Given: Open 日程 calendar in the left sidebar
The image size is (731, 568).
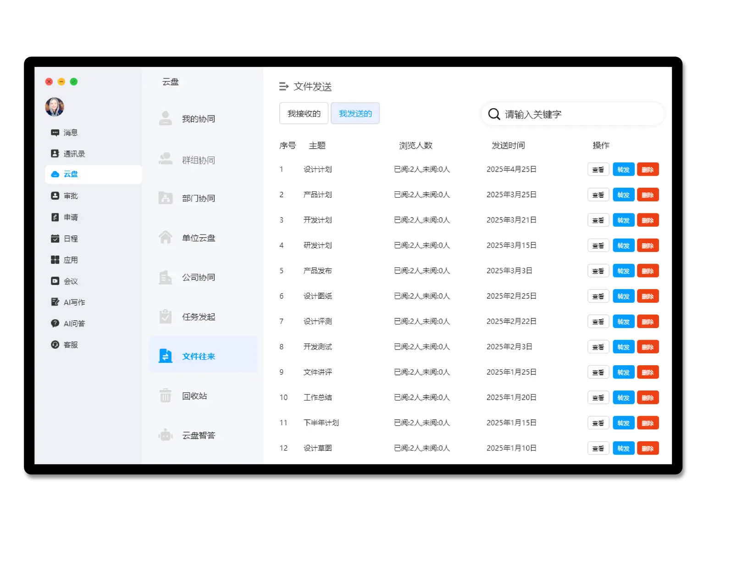Looking at the screenshot, I should click(x=64, y=239).
